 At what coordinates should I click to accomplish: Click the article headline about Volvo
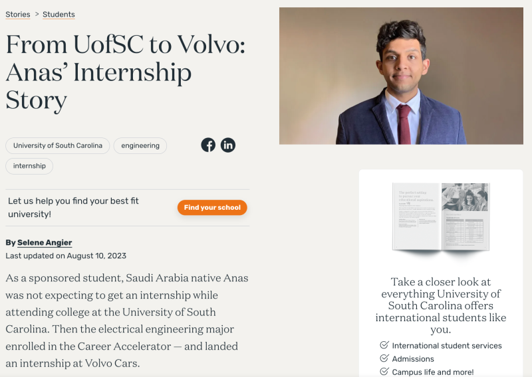tap(126, 72)
